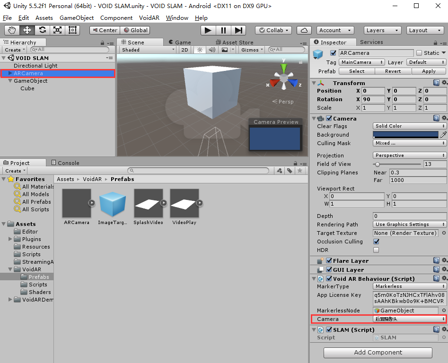Disable Void AR Behaviour script checkbox
The height and width of the screenshot is (363, 448).
pos(329,278)
